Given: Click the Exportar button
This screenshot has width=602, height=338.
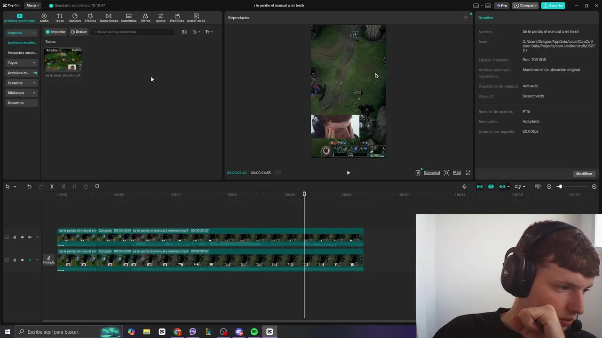Looking at the screenshot, I should click(553, 6).
